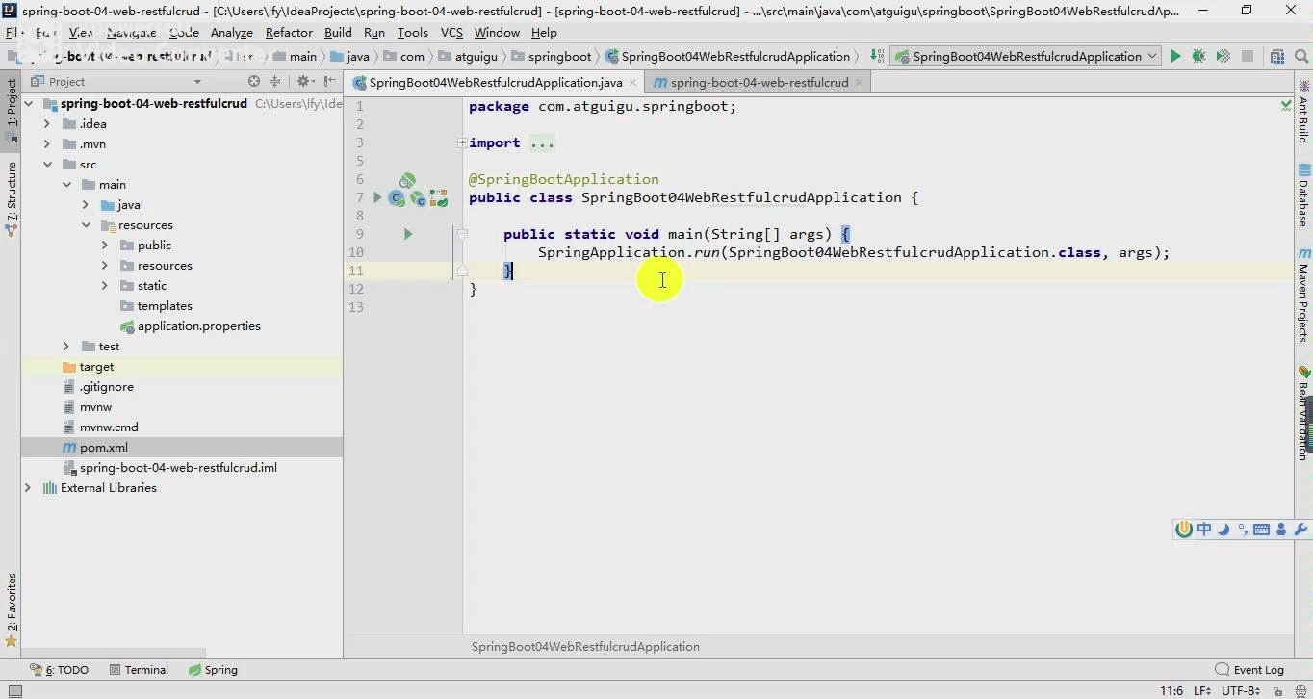Collapse the top-level resources folder

[x=86, y=224]
